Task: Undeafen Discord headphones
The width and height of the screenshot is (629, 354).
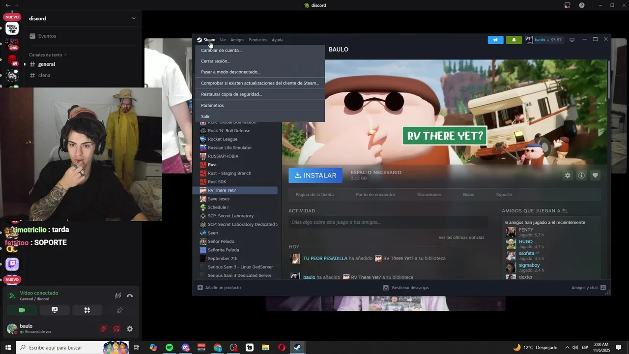Action: coord(116,329)
